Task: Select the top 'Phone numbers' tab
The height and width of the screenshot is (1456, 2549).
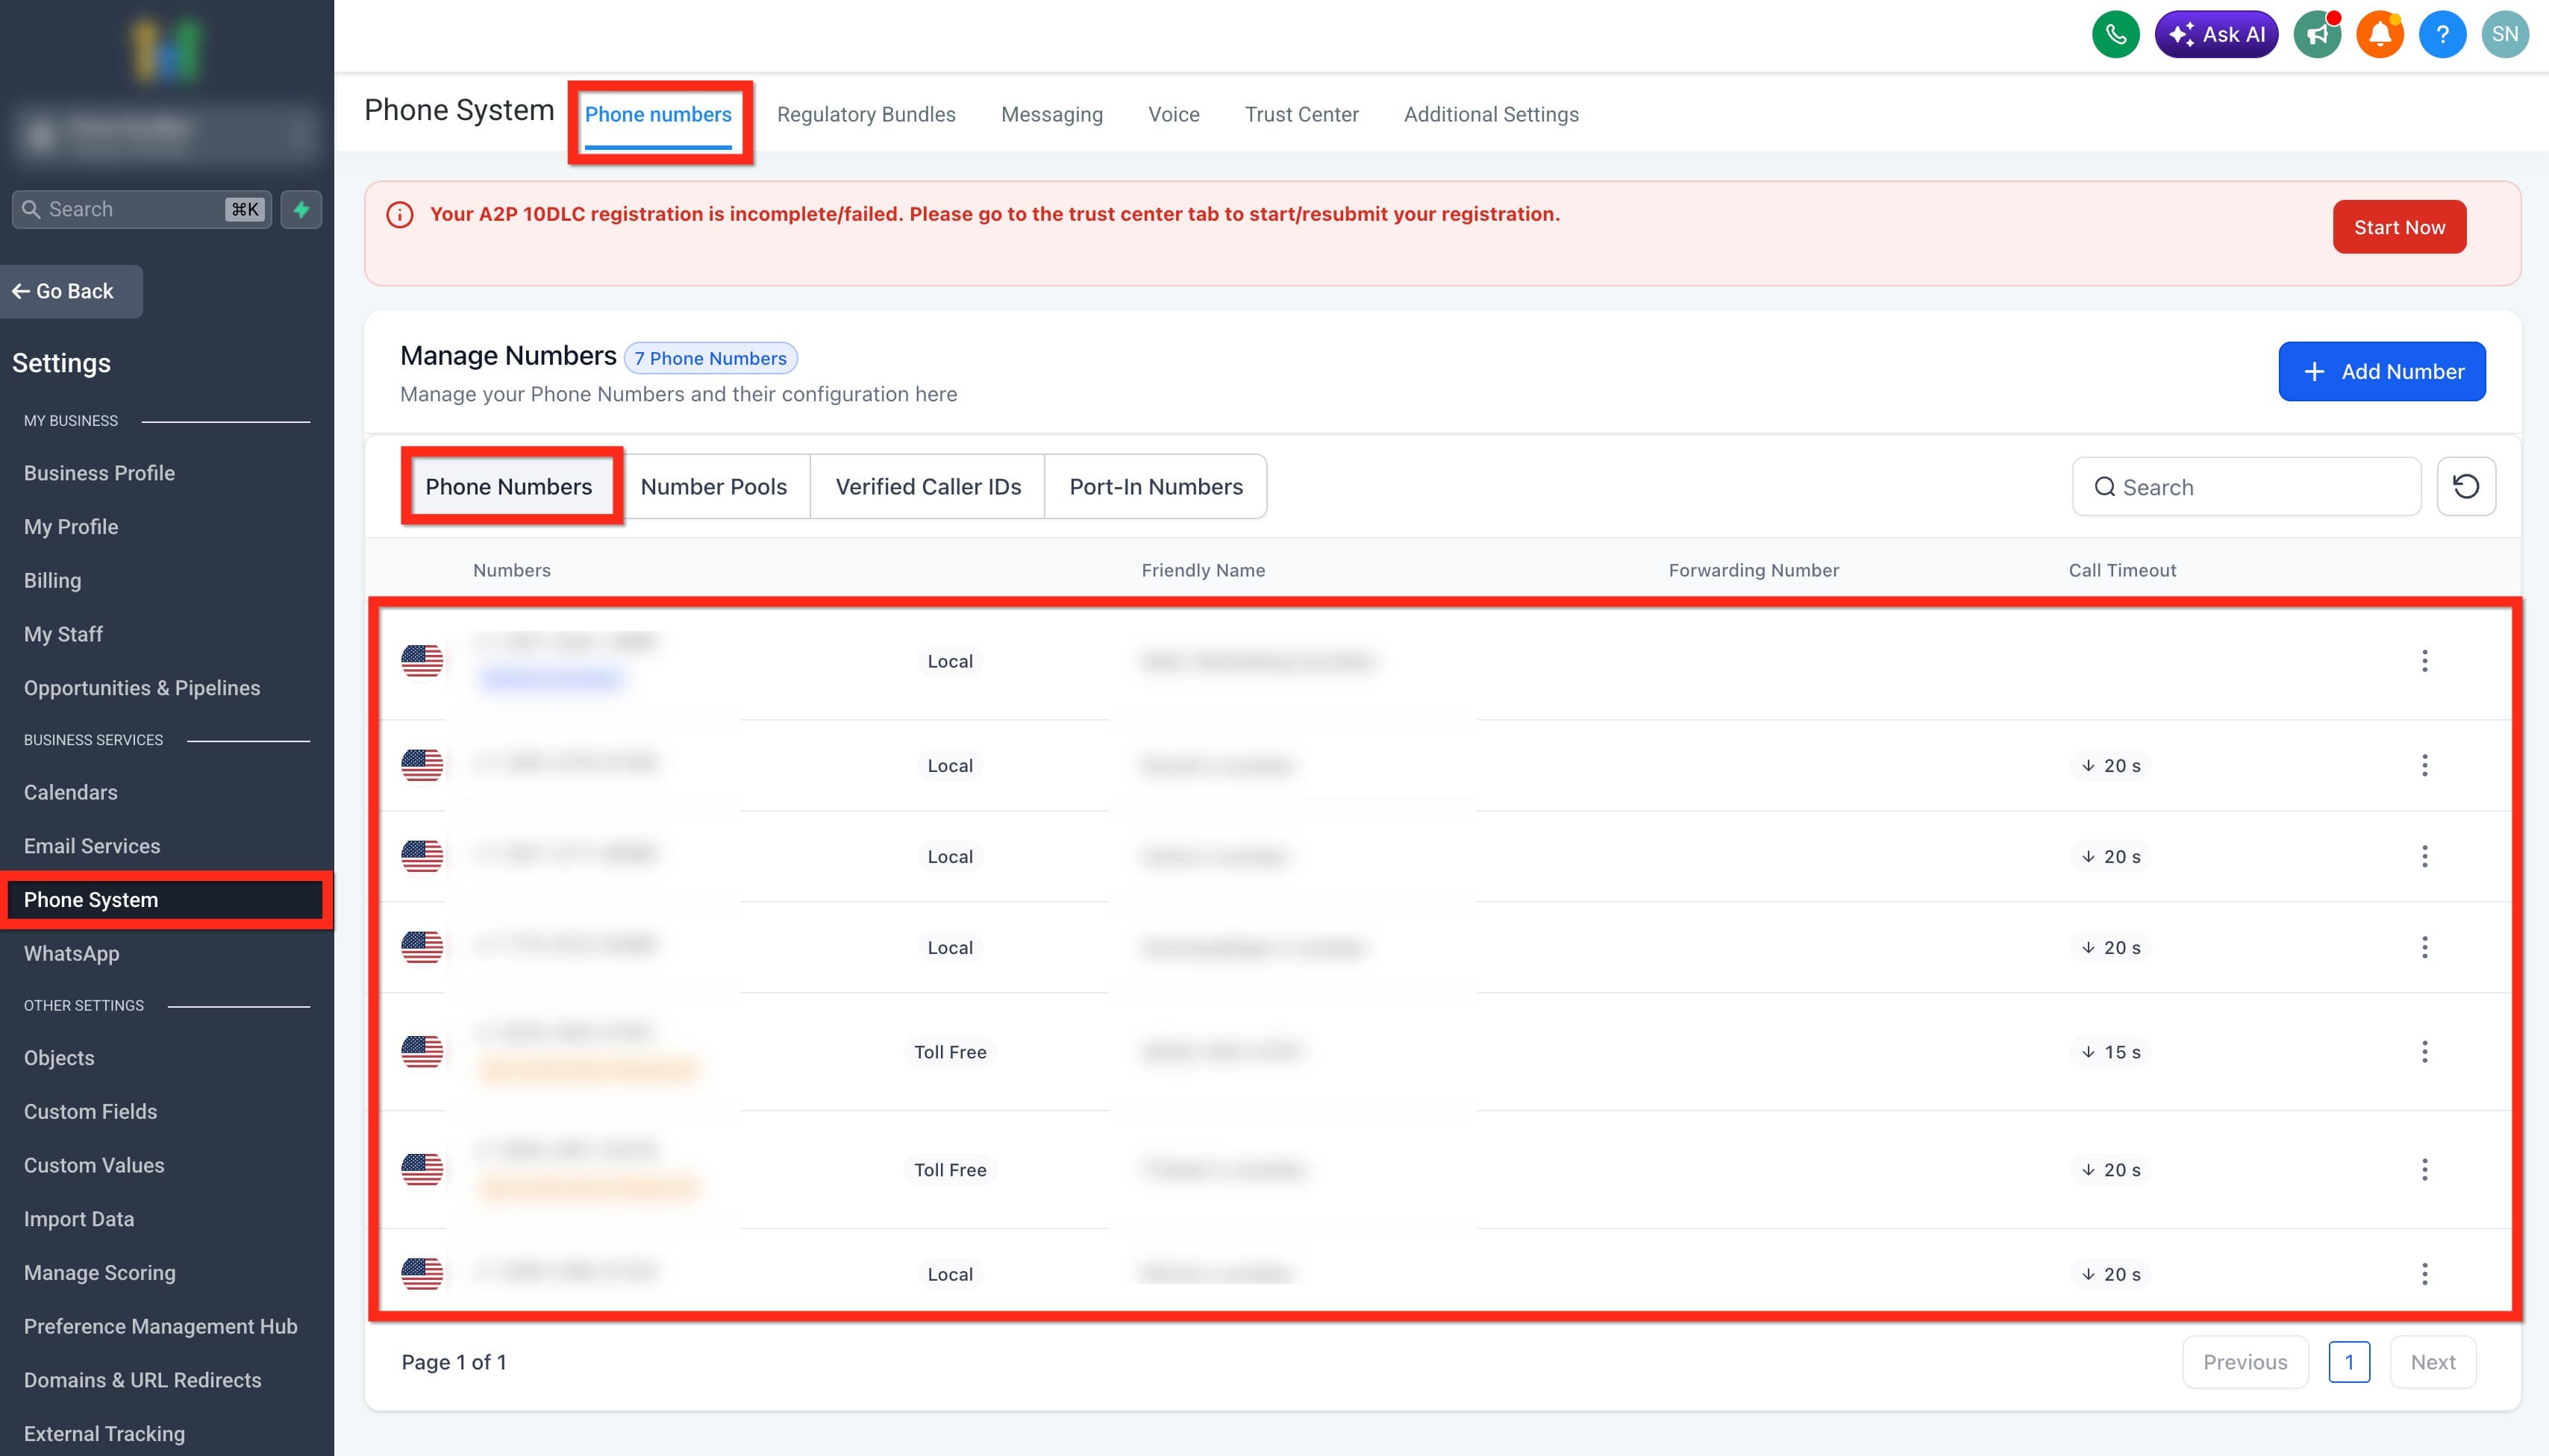Action: click(657, 115)
